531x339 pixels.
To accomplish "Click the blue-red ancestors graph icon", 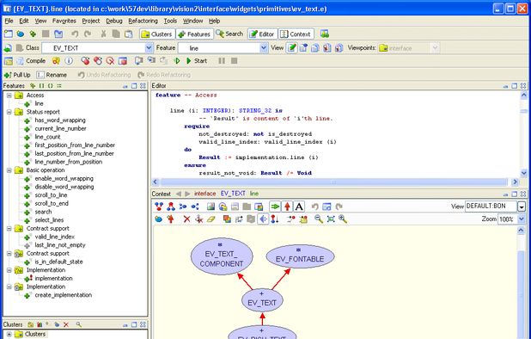I will (x=159, y=206).
